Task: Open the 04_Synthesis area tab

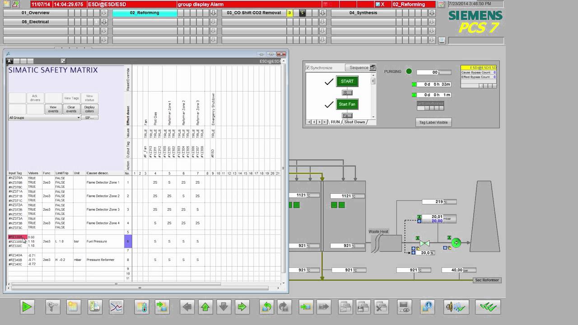Action: (363, 13)
